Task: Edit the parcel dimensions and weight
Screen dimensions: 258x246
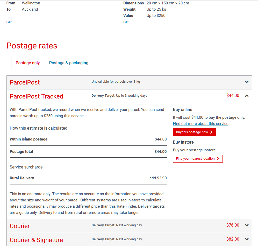Action: [x=126, y=22]
